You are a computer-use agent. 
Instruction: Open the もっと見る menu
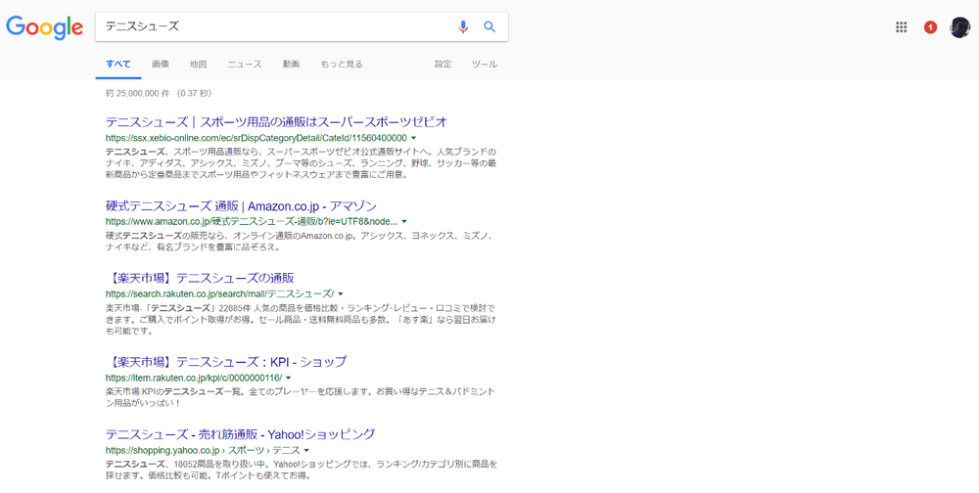(342, 65)
